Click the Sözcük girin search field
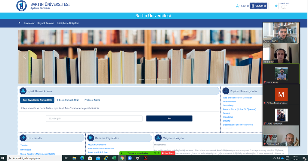This screenshot has height=161, width=308. click(x=94, y=119)
